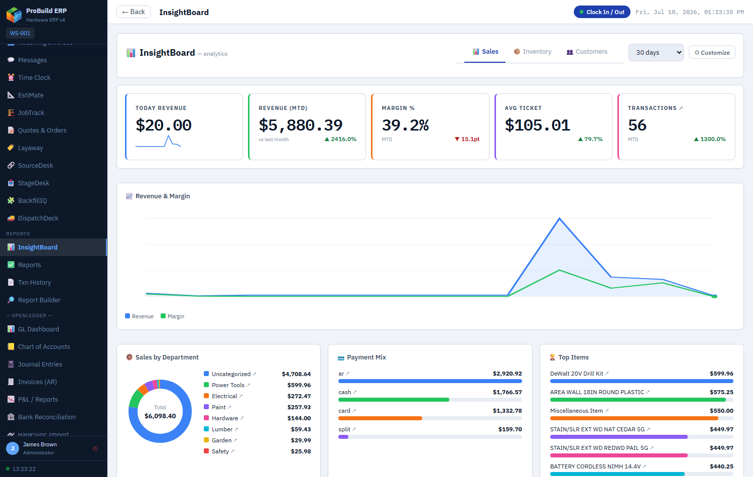The image size is (753, 477).
Task: Click the Customize button
Action: pos(712,52)
